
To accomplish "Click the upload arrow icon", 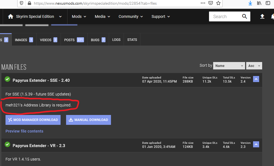I will point(262,16).
